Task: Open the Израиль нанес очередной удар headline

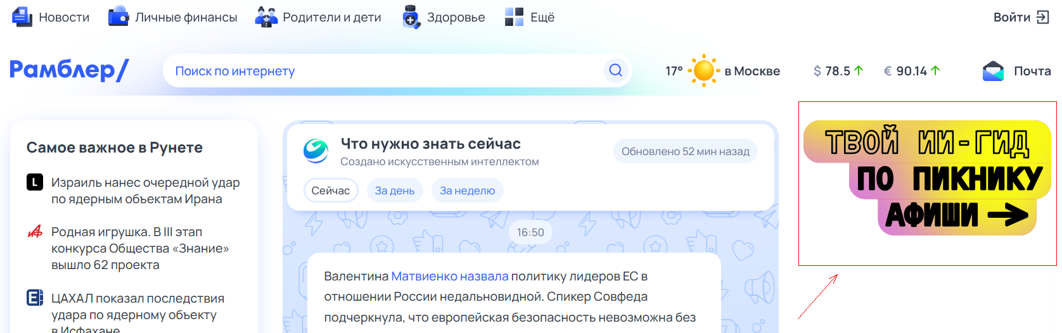Action: point(146,191)
